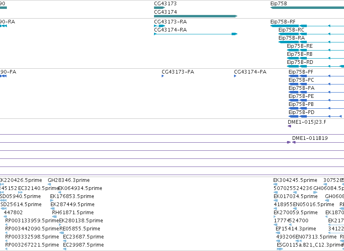
Task: Select transcript Eip75B-RD
Action: [300, 62]
